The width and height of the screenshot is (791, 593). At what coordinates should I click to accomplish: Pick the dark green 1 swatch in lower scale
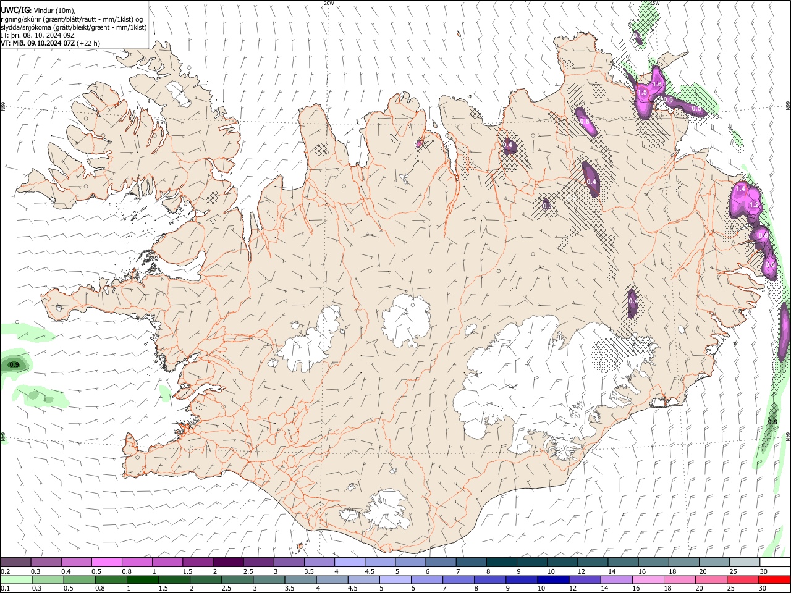[x=142, y=579]
